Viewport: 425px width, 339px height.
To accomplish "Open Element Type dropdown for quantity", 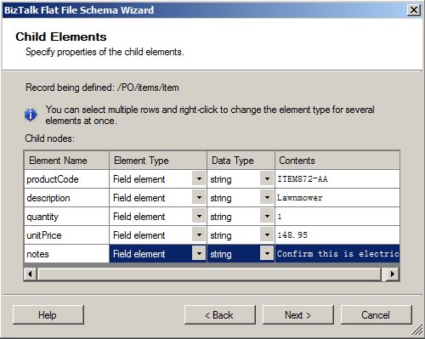I will click(199, 217).
